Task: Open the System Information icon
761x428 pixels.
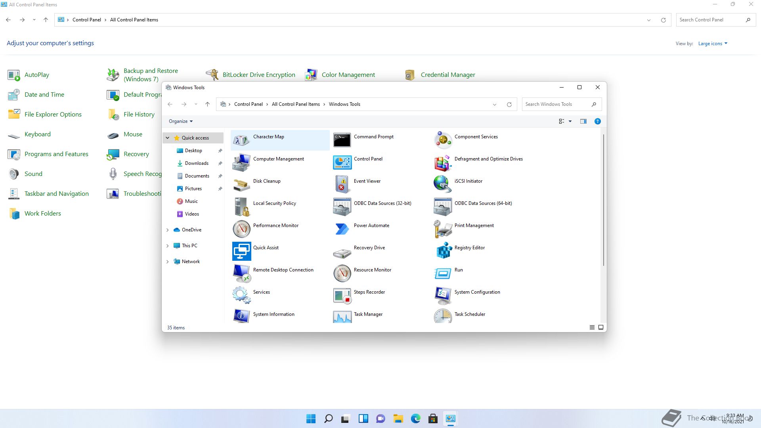Action: (x=241, y=316)
